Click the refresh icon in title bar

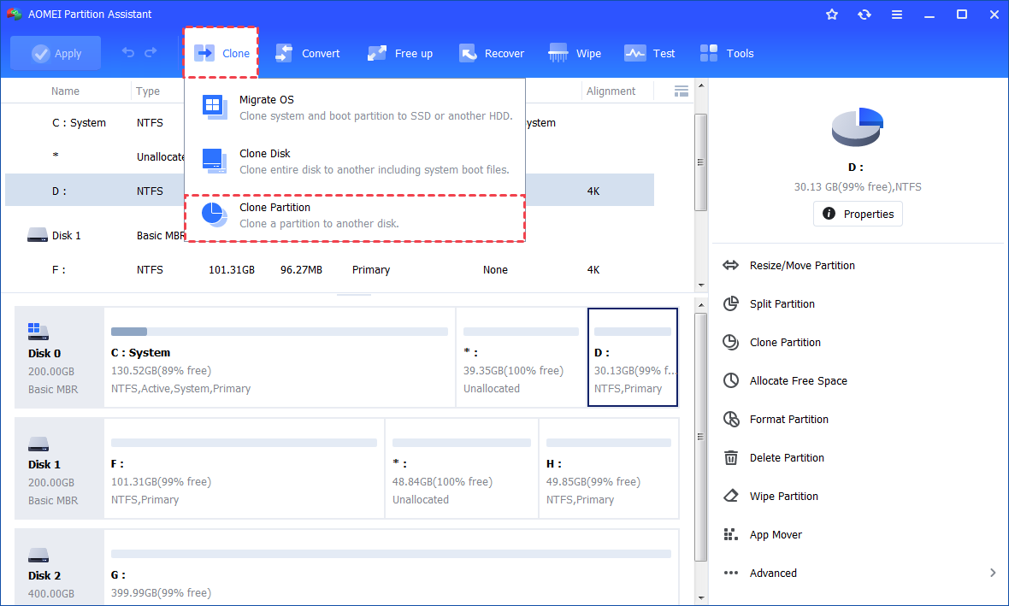864,15
